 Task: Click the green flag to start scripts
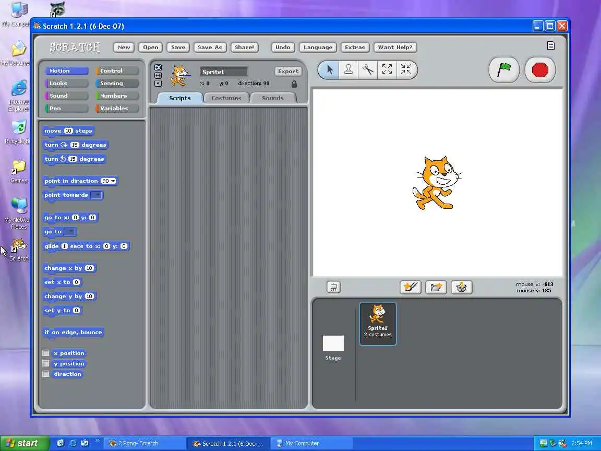tap(503, 70)
